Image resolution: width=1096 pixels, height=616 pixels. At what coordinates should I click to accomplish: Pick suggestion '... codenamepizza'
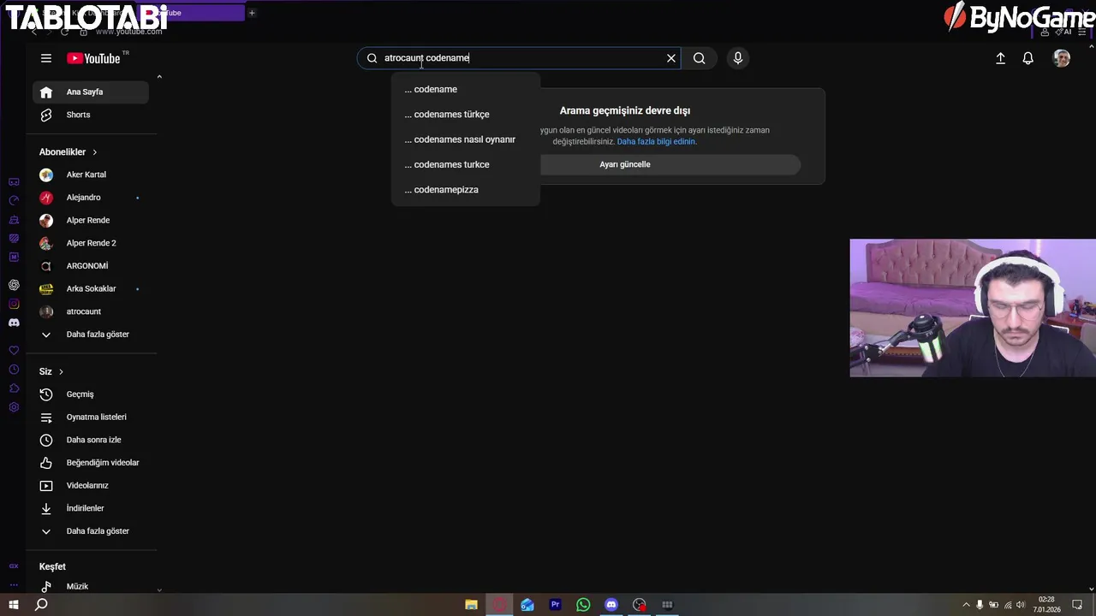pos(466,189)
